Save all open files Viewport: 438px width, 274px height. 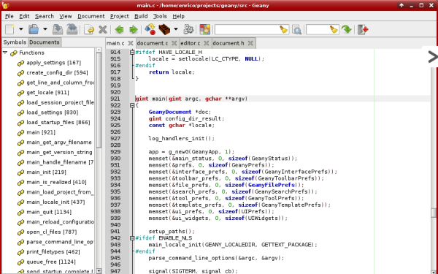[x=72, y=29]
